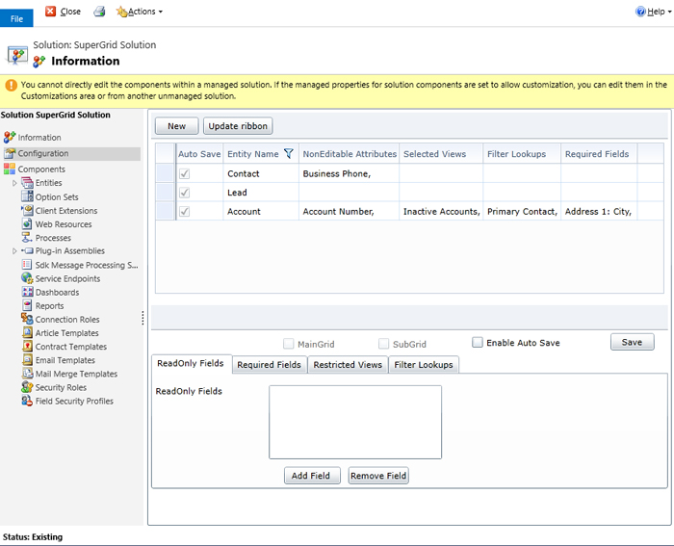674x546 pixels.
Task: Switch to the Required Fields tab
Action: [270, 365]
